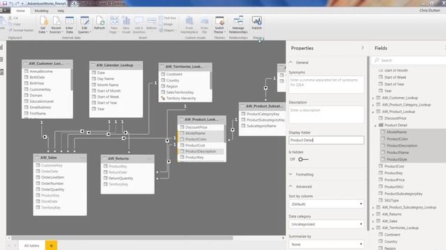
Task: Click the Image insert option
Action: (x=166, y=24)
